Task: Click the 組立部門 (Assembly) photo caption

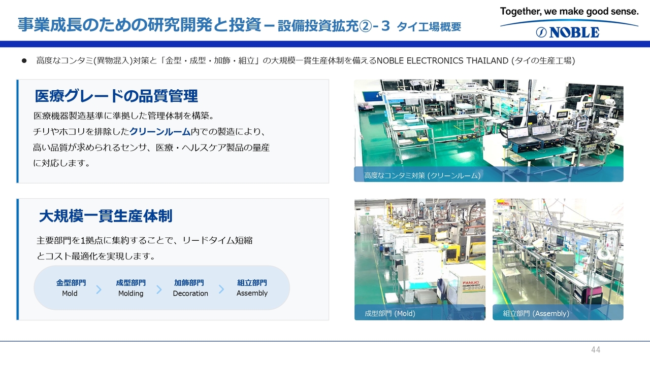Action: click(535, 313)
